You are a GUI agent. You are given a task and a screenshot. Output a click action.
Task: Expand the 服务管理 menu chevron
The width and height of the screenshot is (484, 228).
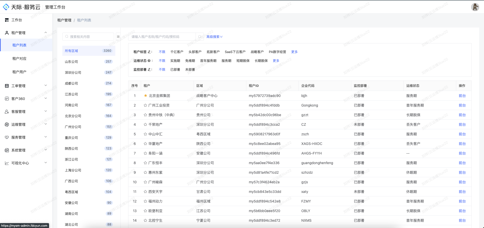pyautogui.click(x=46, y=137)
